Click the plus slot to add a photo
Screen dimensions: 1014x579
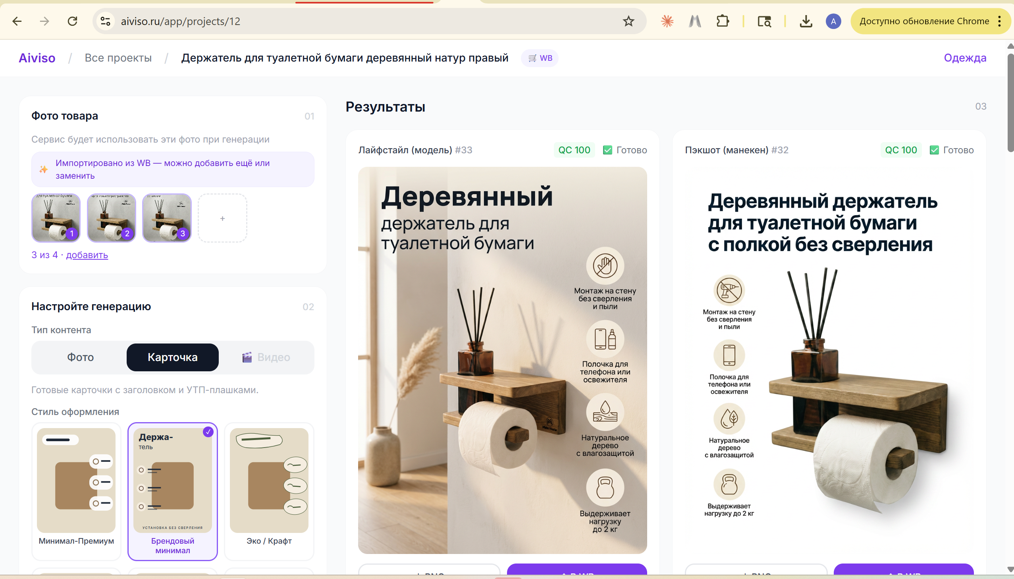point(223,218)
